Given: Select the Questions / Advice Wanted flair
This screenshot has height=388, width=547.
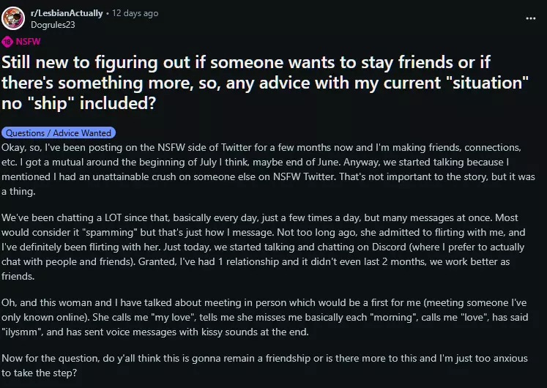Looking at the screenshot, I should tap(59, 133).
